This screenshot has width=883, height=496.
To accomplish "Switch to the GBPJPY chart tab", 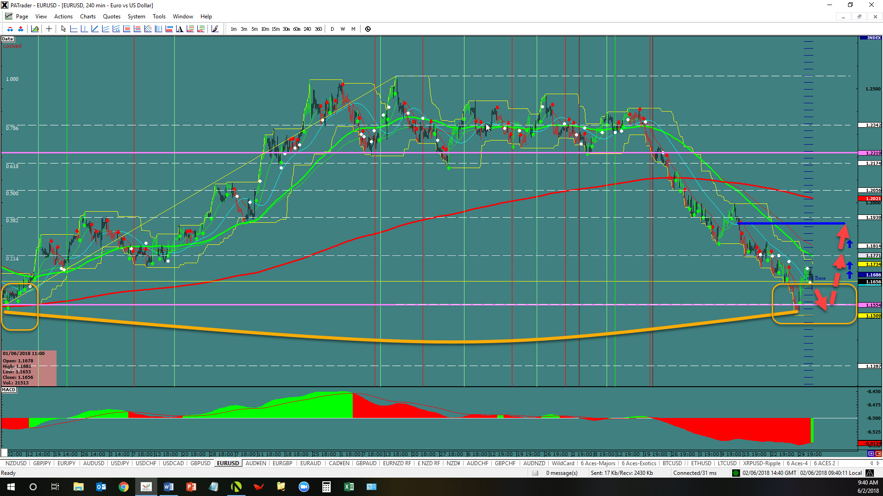I will (x=42, y=463).
